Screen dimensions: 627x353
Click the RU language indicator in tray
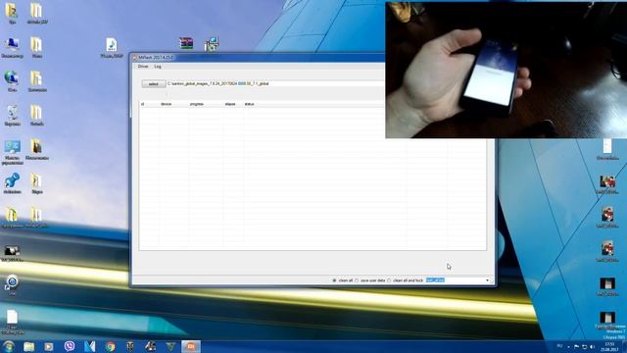coord(559,346)
